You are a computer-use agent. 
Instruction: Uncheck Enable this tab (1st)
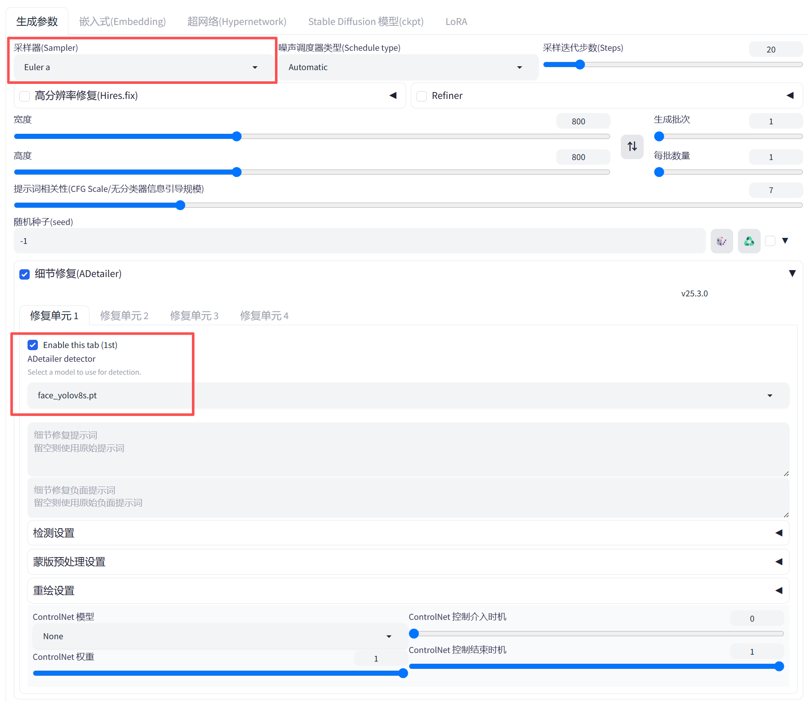(33, 345)
